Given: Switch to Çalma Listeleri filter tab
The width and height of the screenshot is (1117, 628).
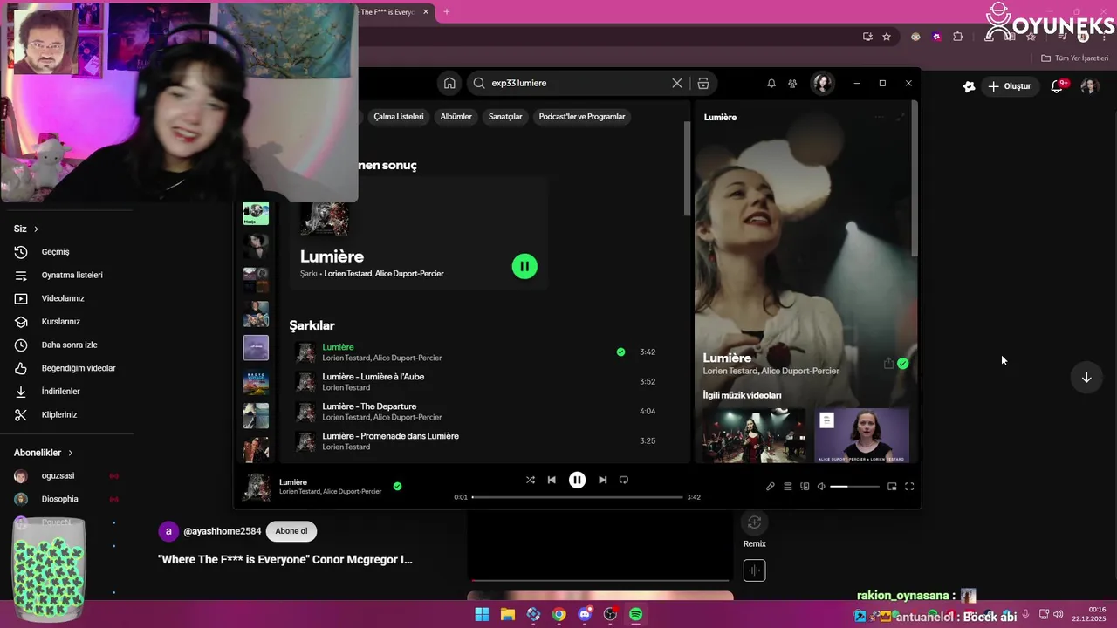Looking at the screenshot, I should pyautogui.click(x=399, y=117).
